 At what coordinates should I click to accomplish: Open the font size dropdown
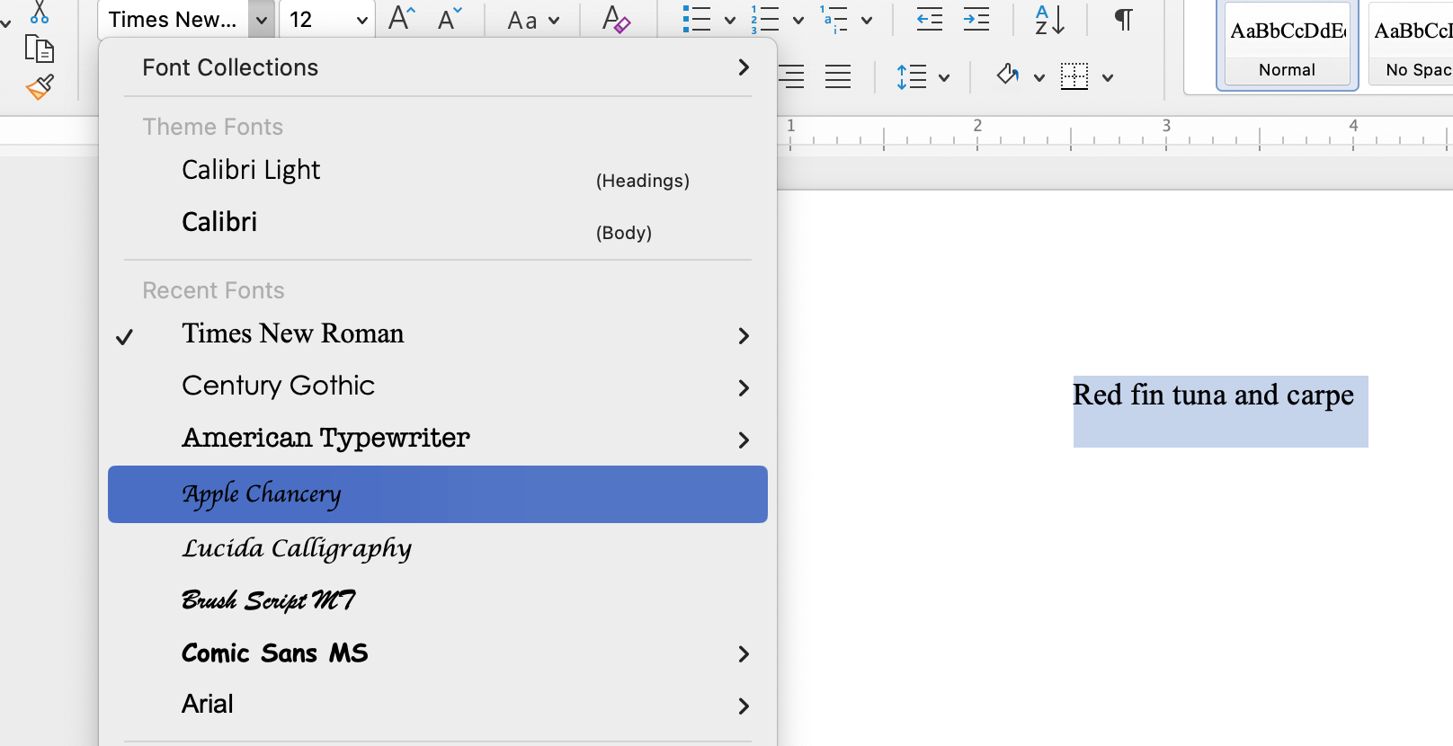pos(361,20)
